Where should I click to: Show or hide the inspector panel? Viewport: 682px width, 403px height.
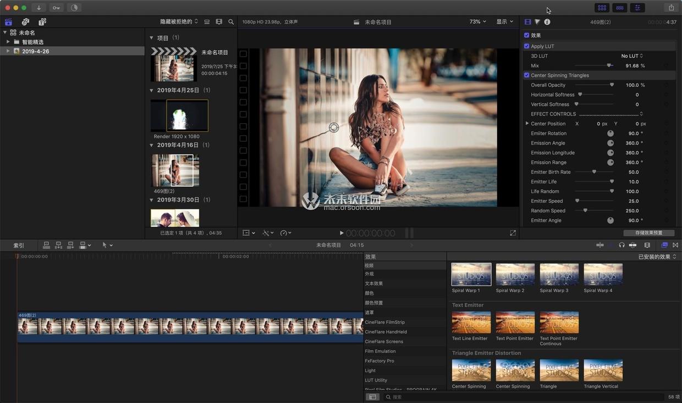[637, 8]
